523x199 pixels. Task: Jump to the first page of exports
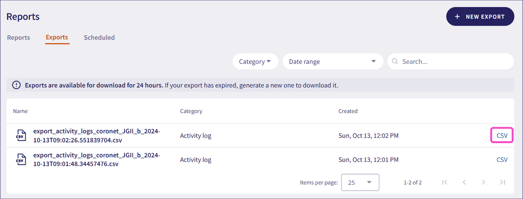(x=444, y=182)
